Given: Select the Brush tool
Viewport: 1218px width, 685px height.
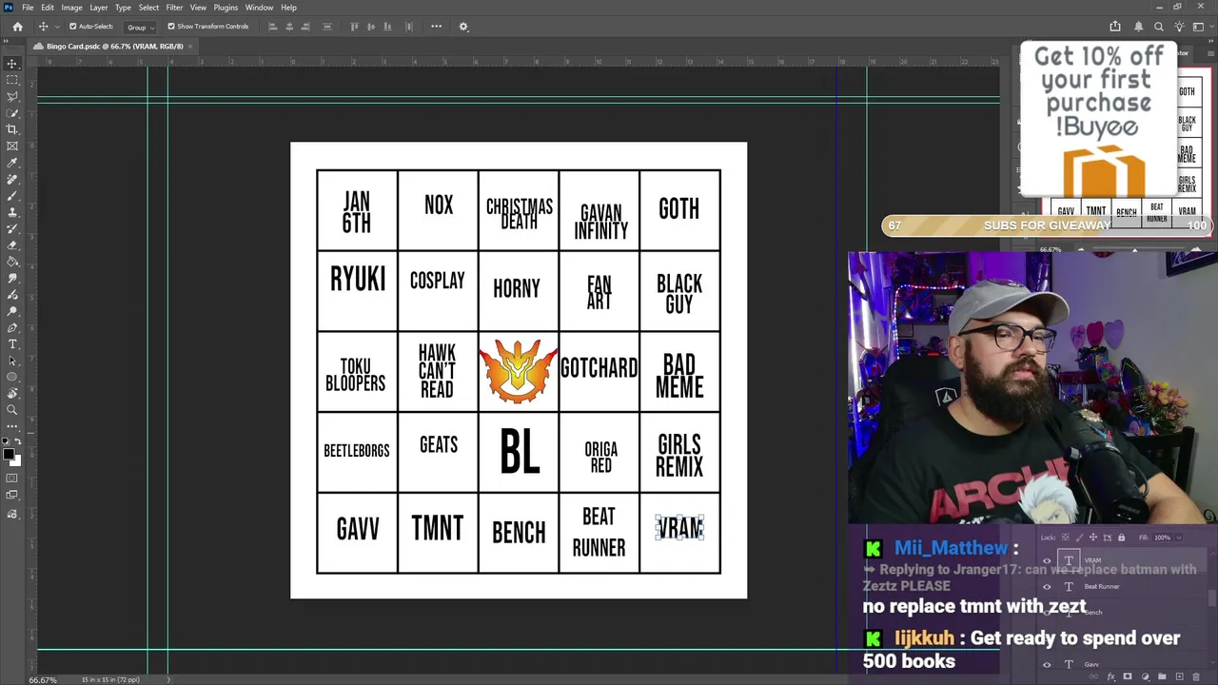Looking at the screenshot, I should (x=12, y=195).
